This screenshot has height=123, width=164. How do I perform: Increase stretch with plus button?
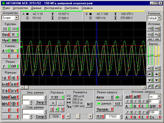point(53,103)
